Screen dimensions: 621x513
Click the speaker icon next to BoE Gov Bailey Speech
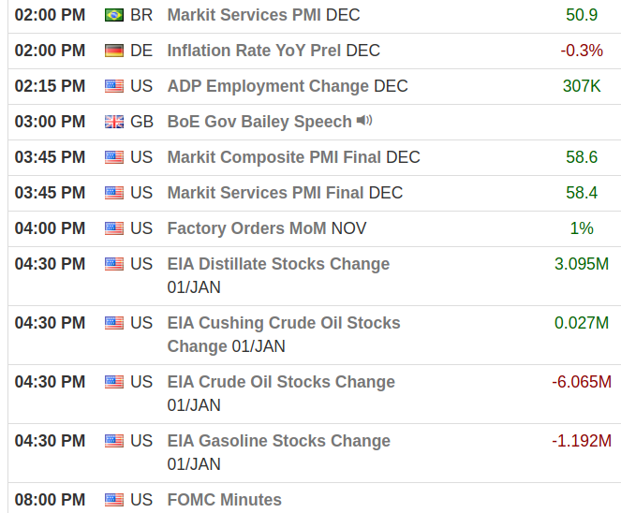[364, 121]
